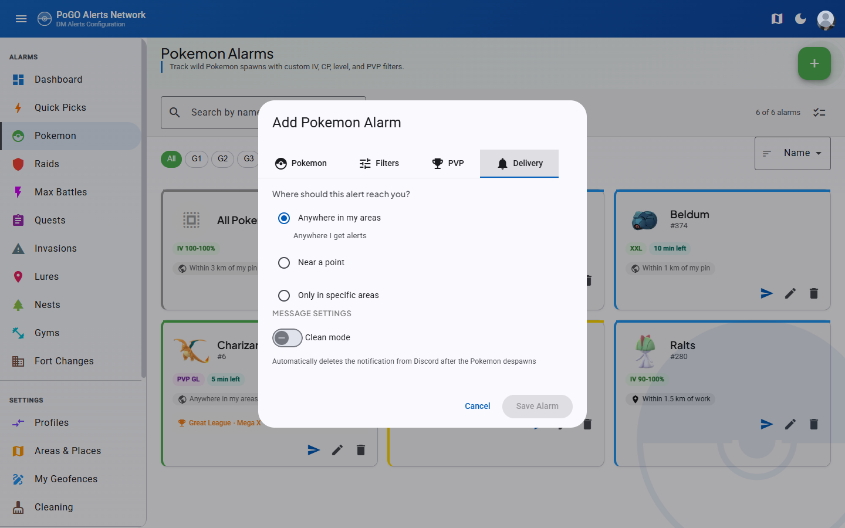
Task: Open My Geofences page
Action: pyautogui.click(x=70, y=479)
